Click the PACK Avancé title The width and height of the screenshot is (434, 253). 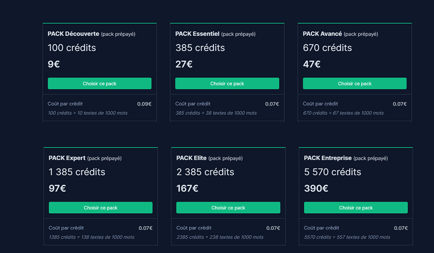point(322,34)
